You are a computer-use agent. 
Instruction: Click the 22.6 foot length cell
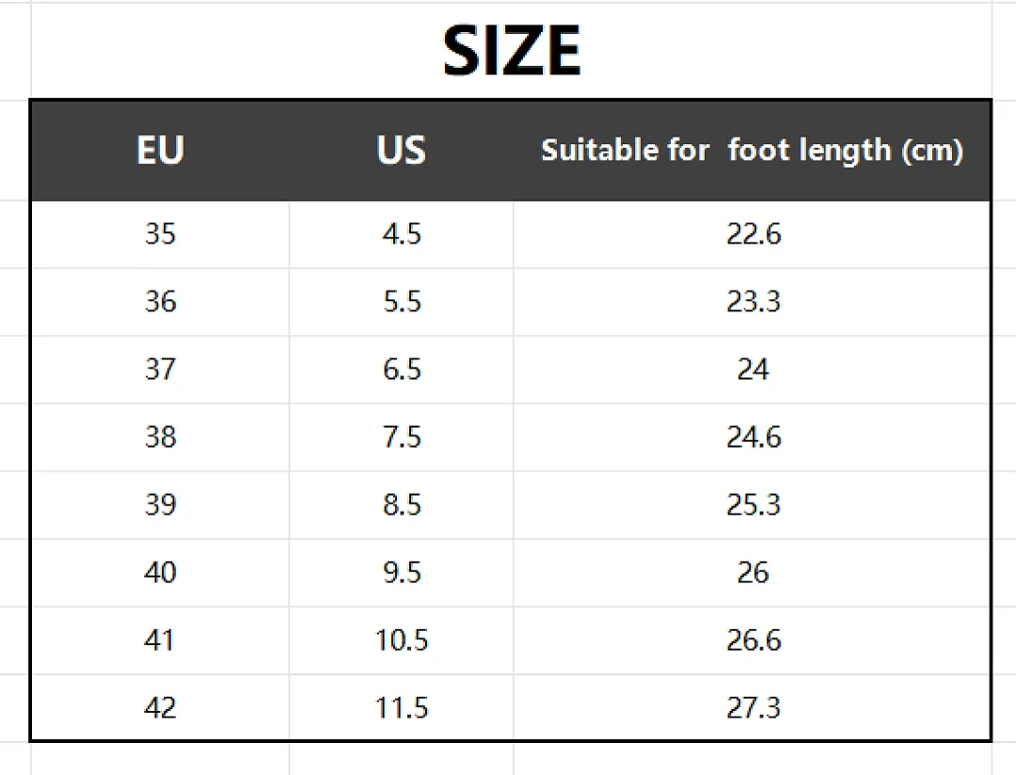[x=754, y=233]
